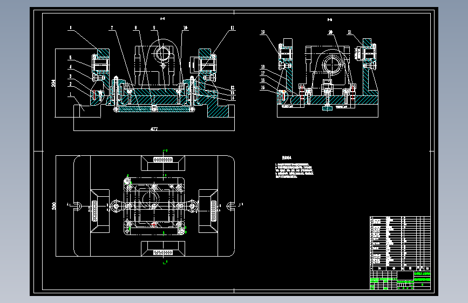
Task: Click part number label 9
Action: point(154,27)
